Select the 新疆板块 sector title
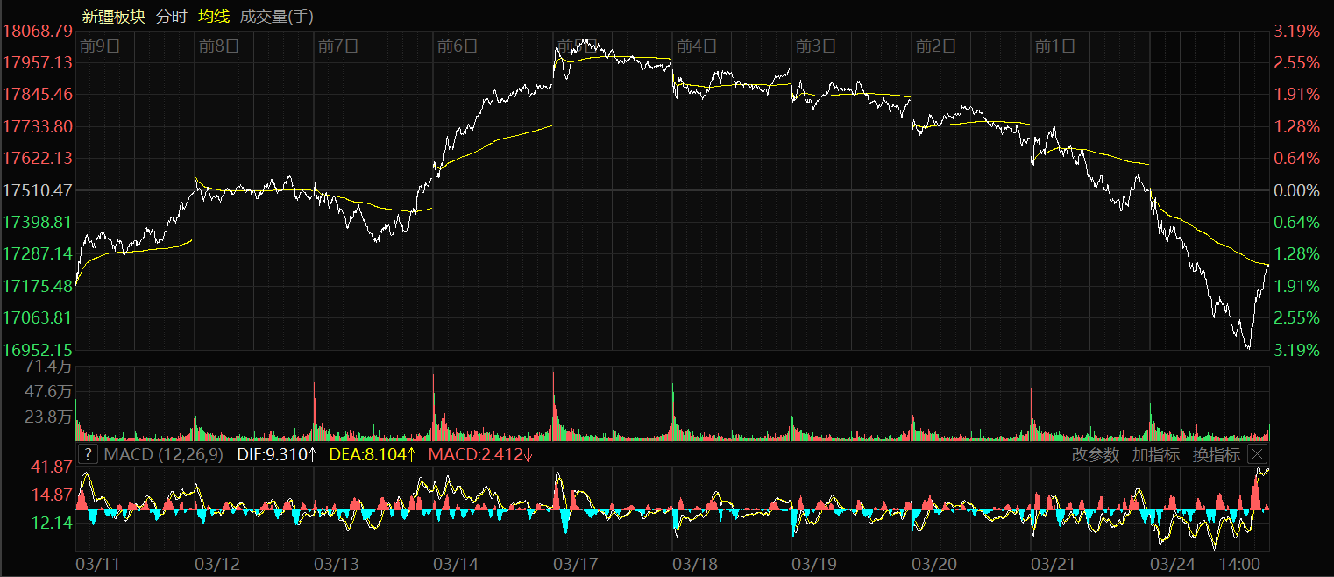Image resolution: width=1334 pixels, height=577 pixels. click(x=113, y=16)
